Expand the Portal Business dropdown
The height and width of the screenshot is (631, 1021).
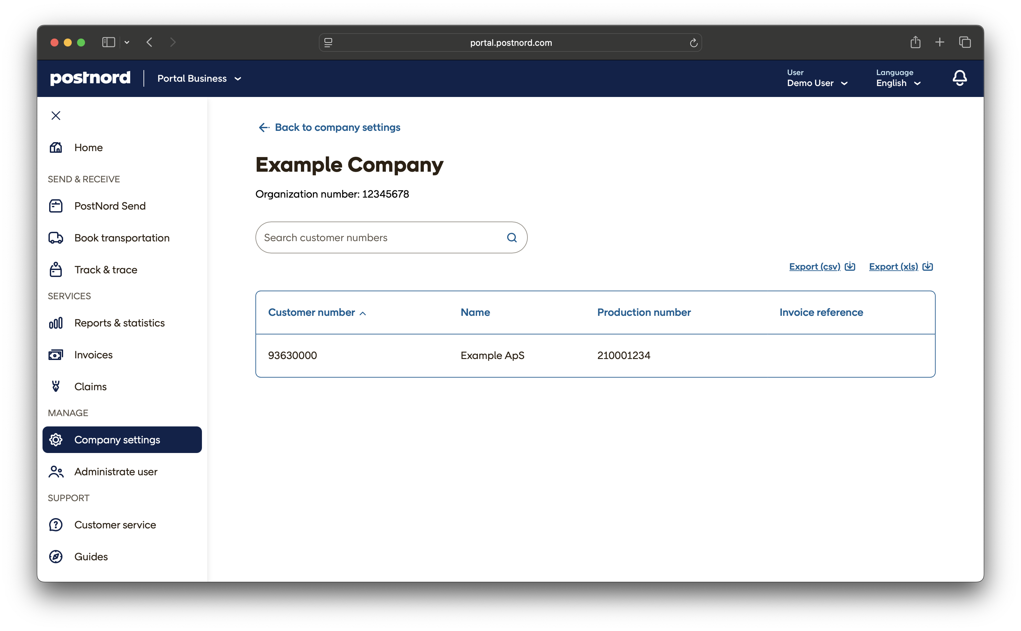pyautogui.click(x=199, y=78)
